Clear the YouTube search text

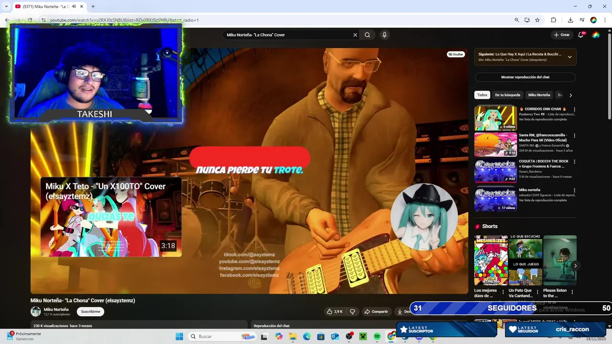click(x=355, y=35)
